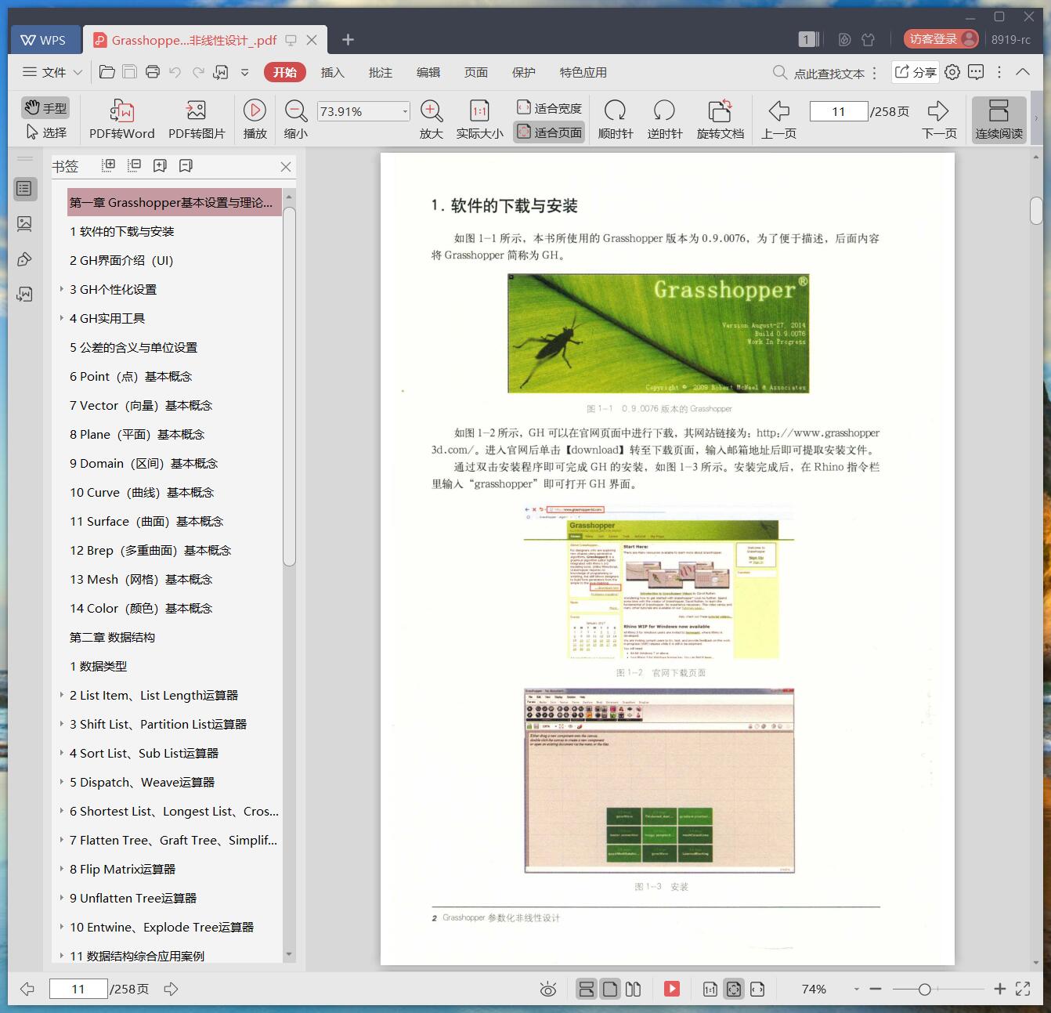Close the bookmarks panel
The height and width of the screenshot is (1013, 1051).
pyautogui.click(x=286, y=166)
